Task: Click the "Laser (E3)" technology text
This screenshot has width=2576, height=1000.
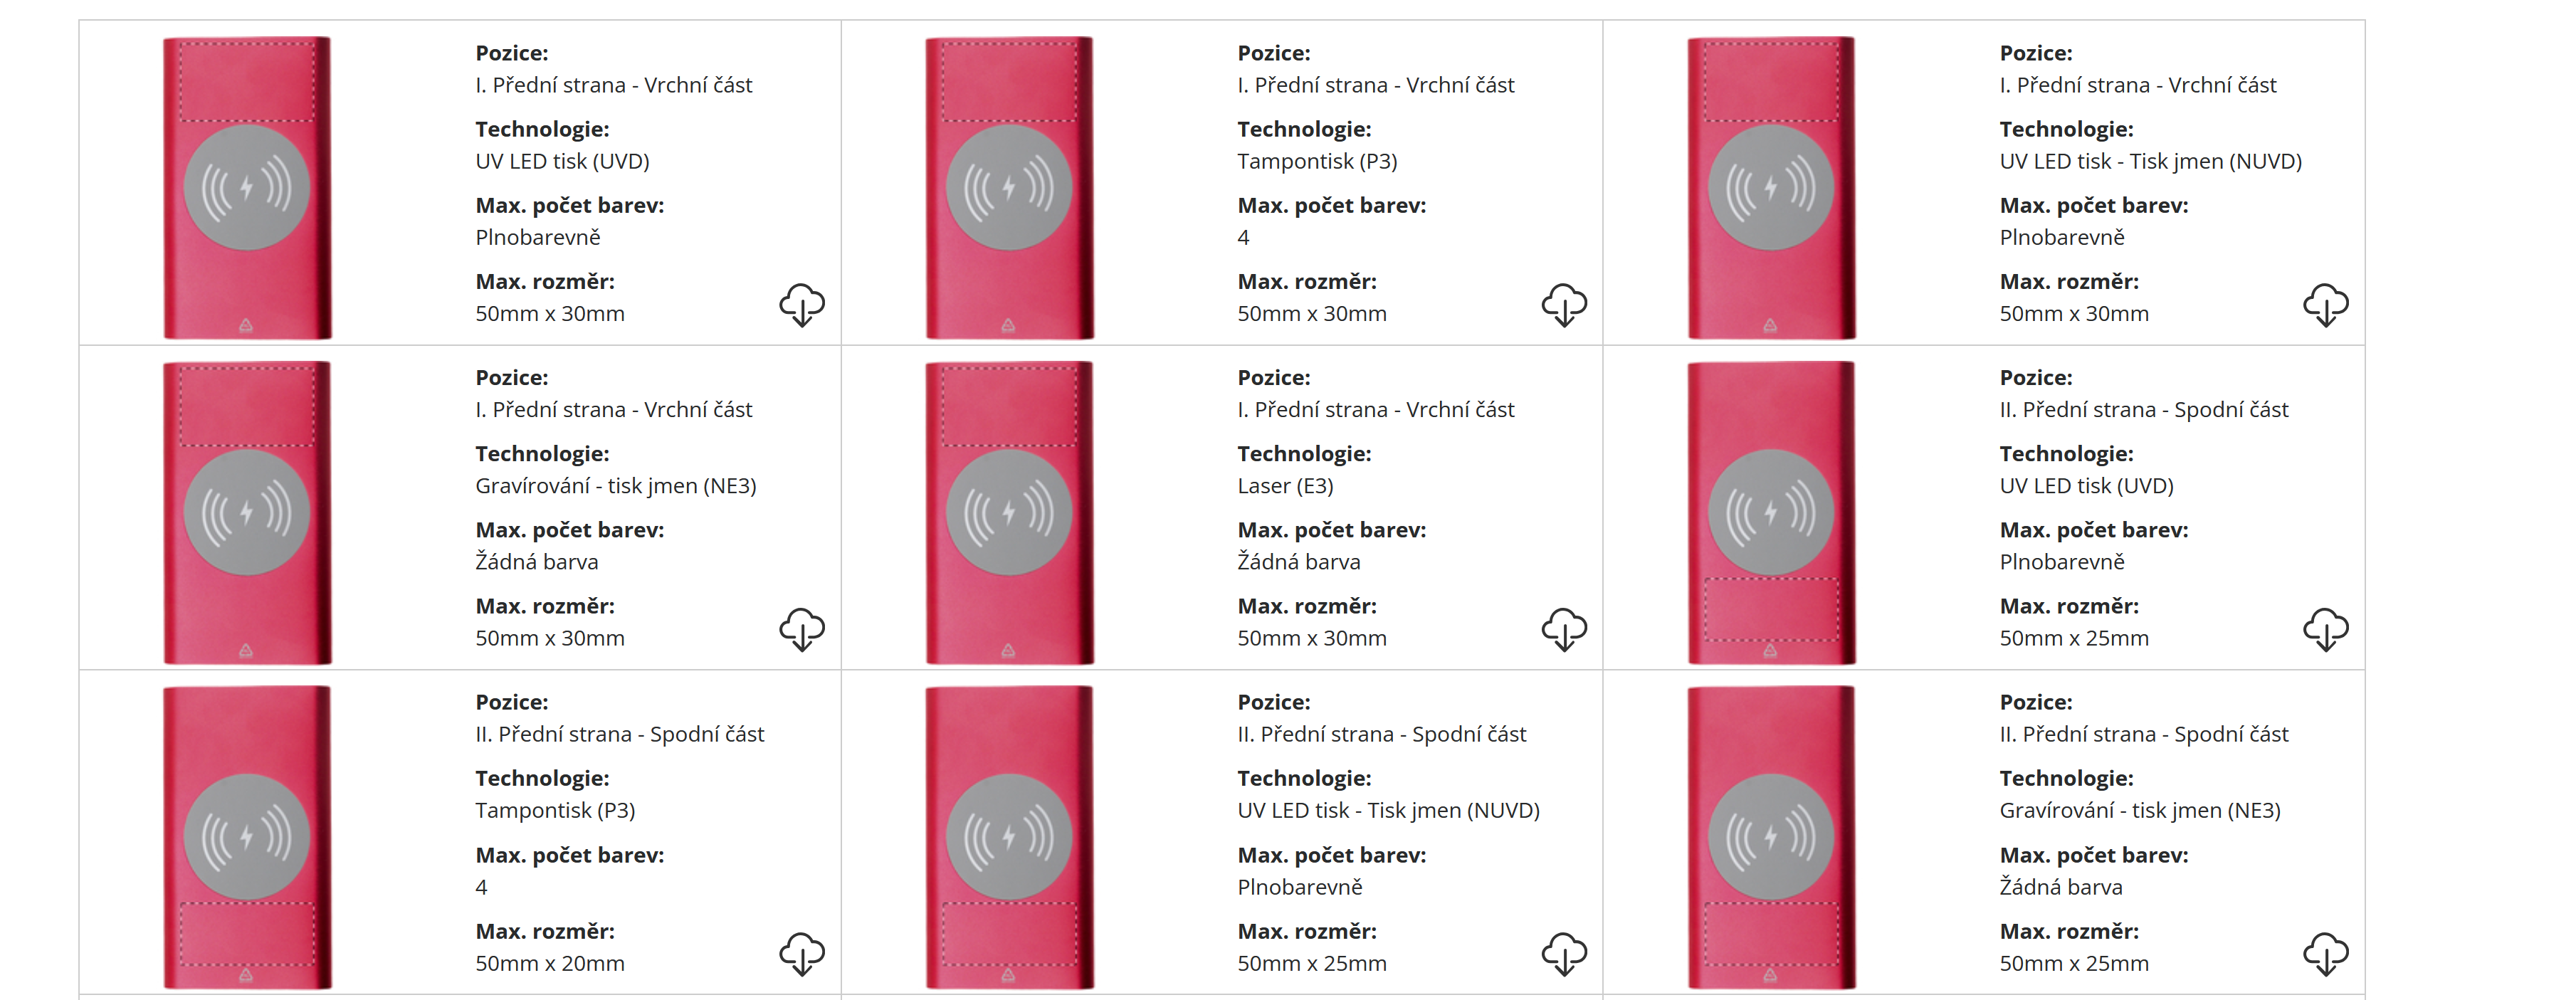Action: tap(1285, 486)
